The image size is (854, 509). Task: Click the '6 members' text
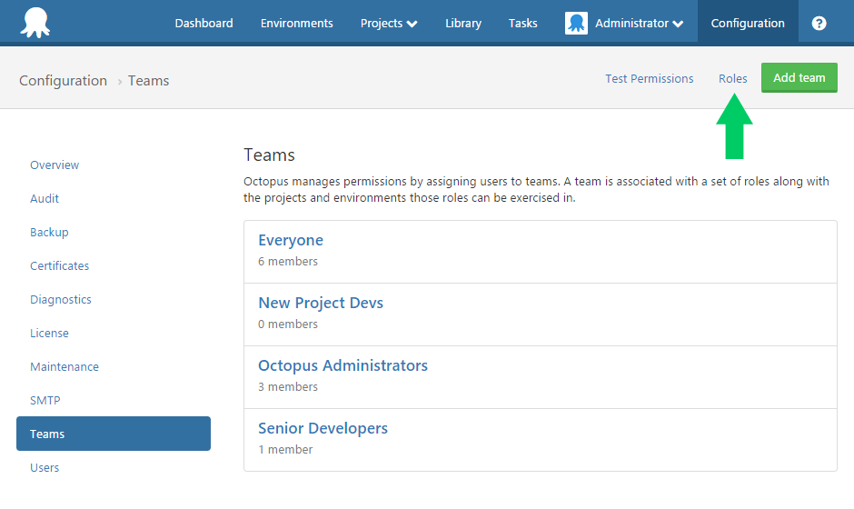coord(288,262)
